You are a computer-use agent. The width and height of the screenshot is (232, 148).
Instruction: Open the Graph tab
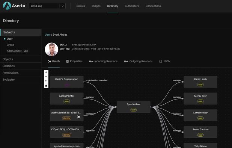coord(54,61)
